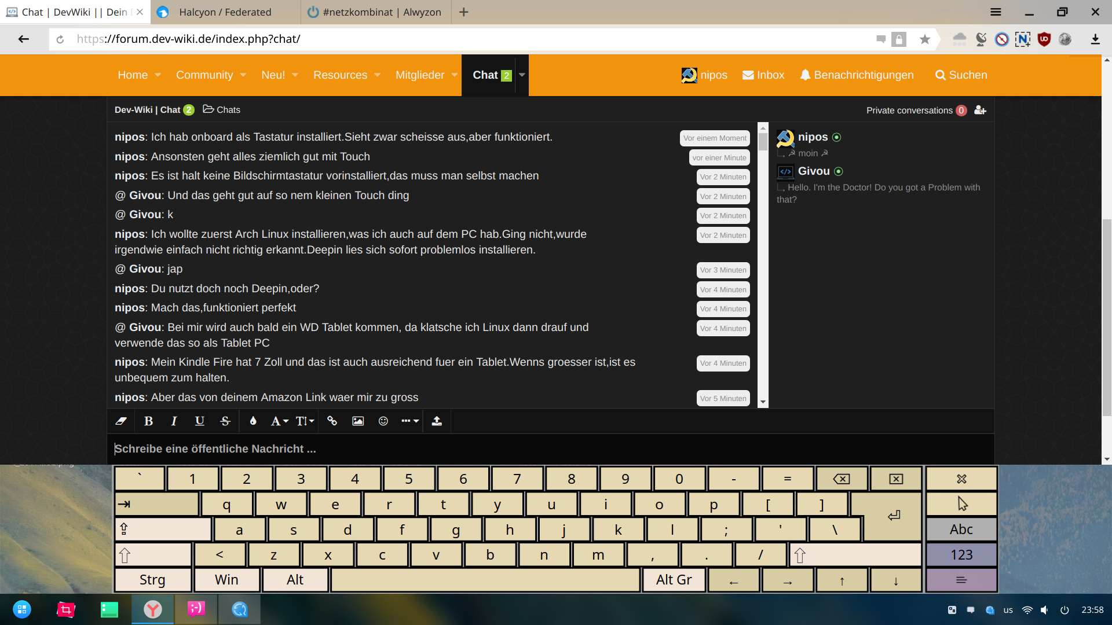The image size is (1112, 625).
Task: Switch to Halcyon / Federated tab
Action: pos(225,12)
